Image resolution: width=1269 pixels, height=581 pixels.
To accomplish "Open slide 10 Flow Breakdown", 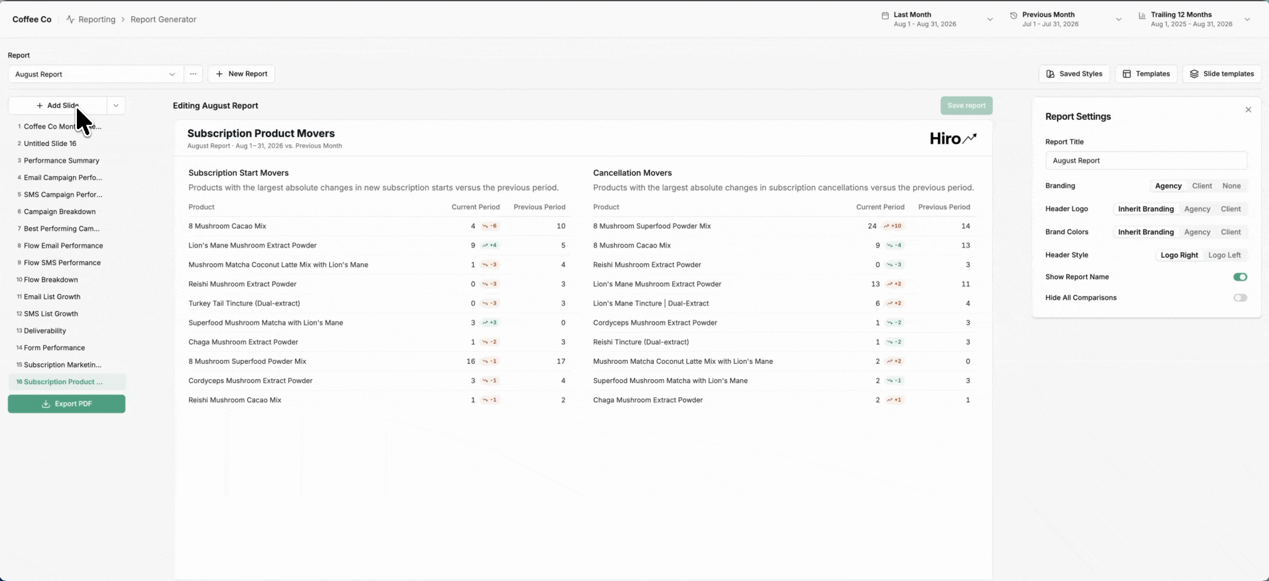I will [x=67, y=280].
